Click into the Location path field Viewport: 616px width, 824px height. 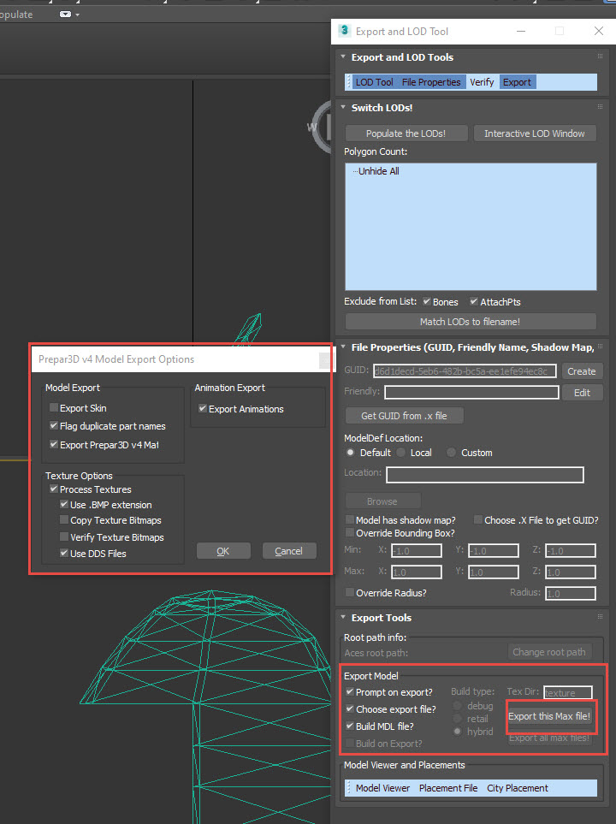click(484, 475)
